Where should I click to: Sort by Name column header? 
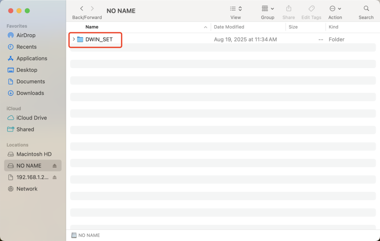click(x=92, y=27)
